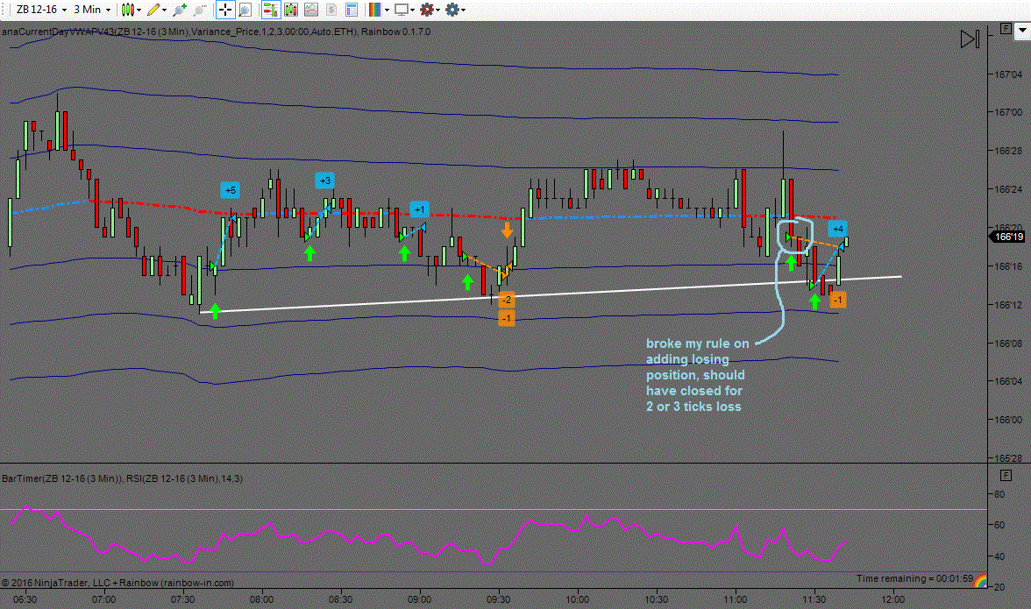The image size is (1031, 609).
Task: Select the +1 trade profit marker
Action: 419,209
